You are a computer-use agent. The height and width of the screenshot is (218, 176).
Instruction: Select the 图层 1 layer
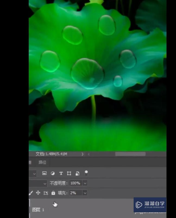(98, 208)
